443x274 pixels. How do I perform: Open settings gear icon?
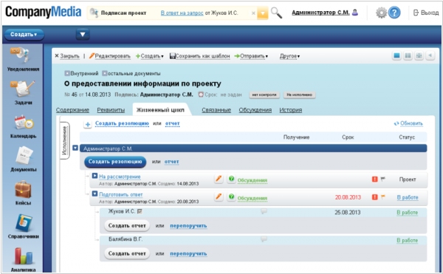[381, 13]
